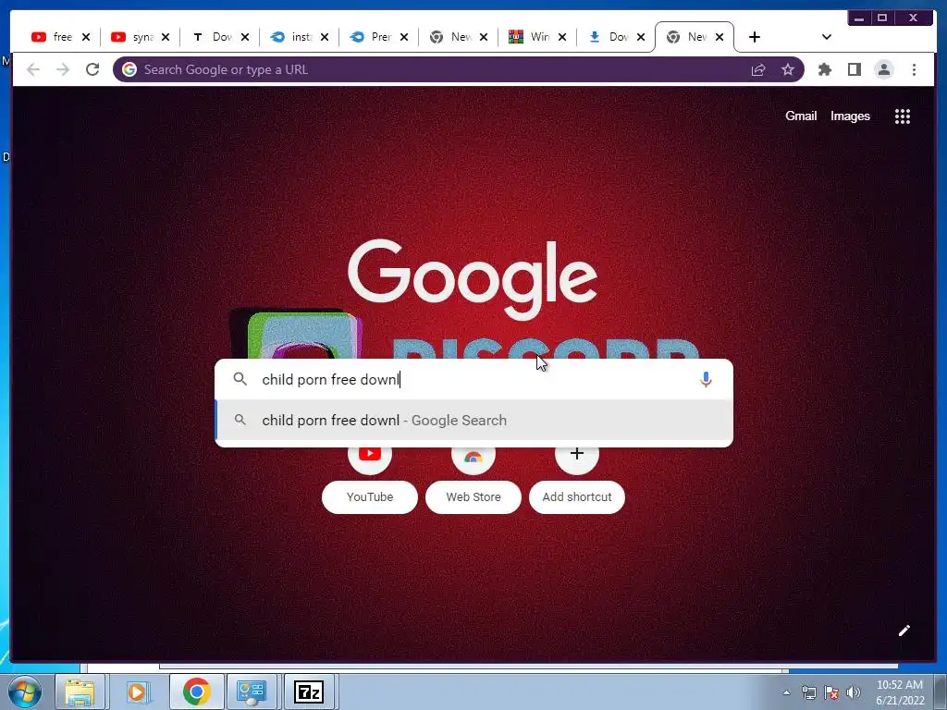Open the Images link
947x710 pixels.
pos(850,116)
